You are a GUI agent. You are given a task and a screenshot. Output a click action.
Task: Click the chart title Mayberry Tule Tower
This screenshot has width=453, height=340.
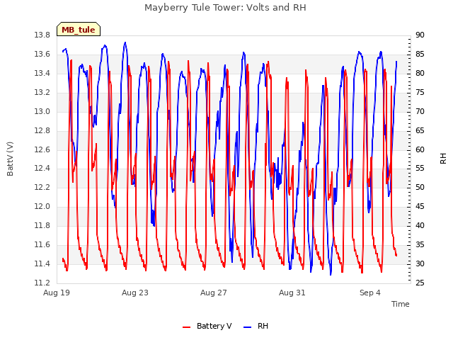225,8
